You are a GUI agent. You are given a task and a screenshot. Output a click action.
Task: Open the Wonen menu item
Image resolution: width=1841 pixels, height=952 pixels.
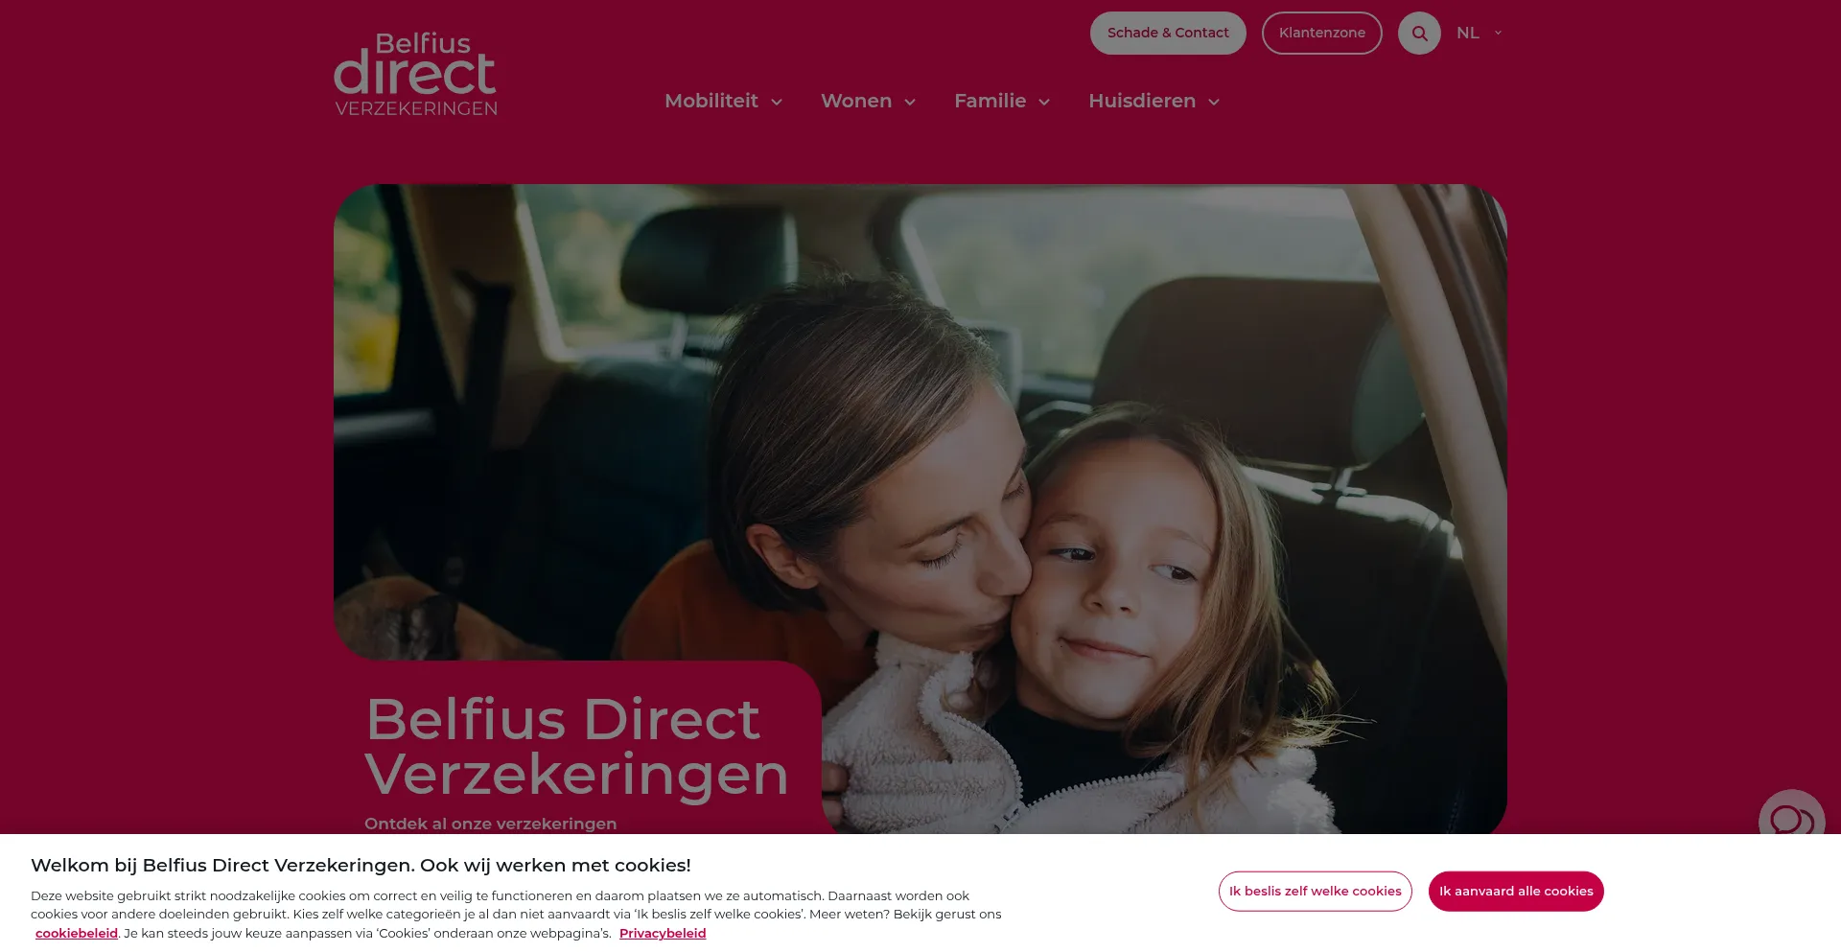[x=856, y=101]
